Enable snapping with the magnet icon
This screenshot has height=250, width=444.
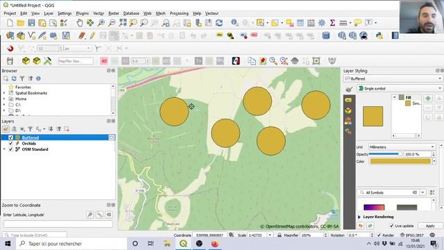coord(10,48)
